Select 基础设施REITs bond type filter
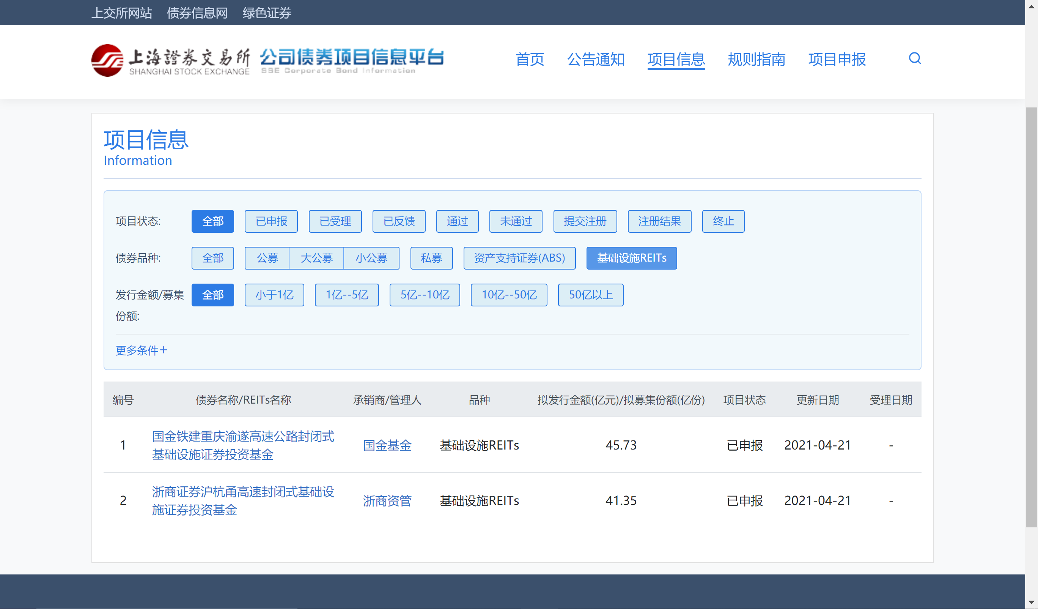 (631, 258)
